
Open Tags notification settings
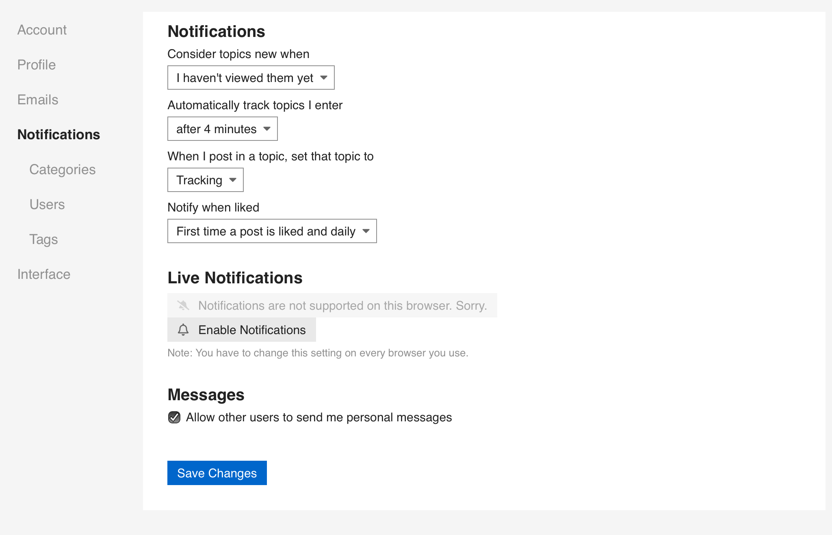coord(43,239)
